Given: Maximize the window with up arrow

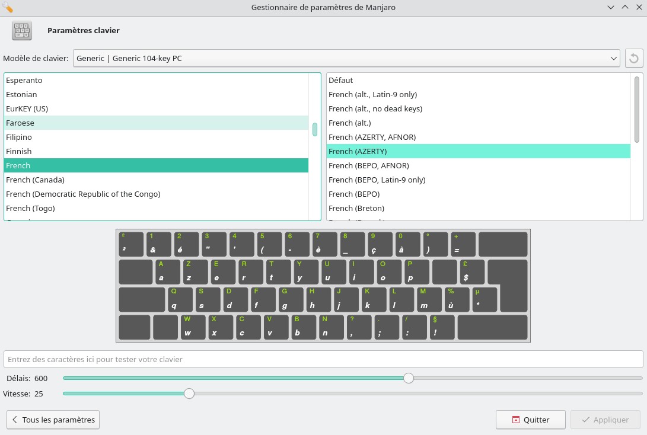Looking at the screenshot, I should (625, 7).
